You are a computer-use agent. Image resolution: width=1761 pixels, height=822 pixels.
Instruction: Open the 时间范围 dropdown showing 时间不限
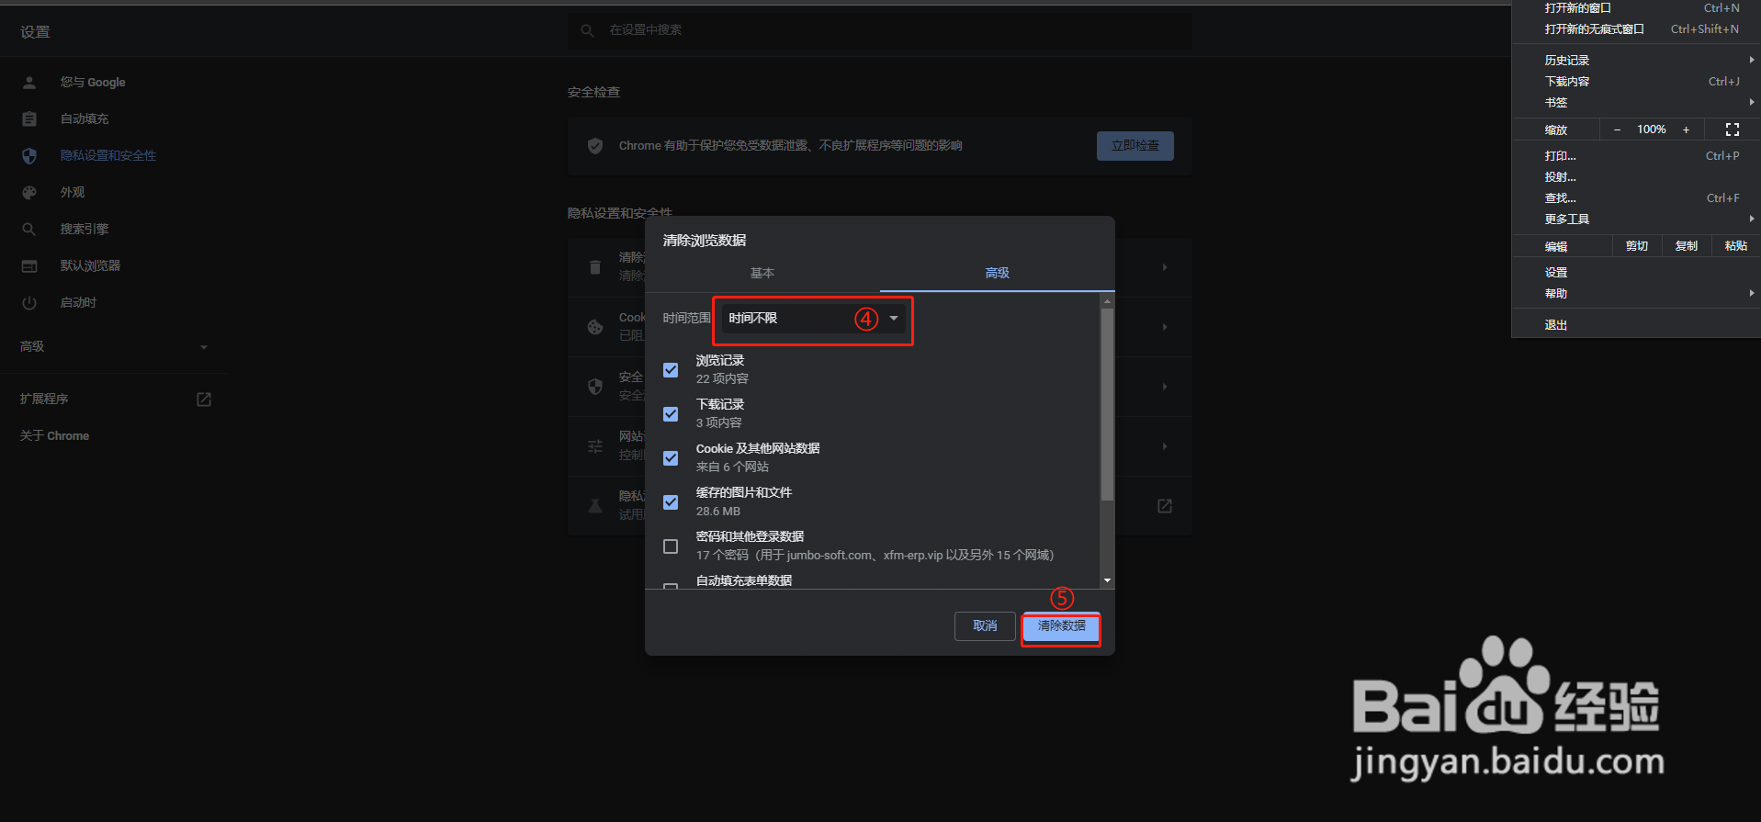tap(813, 319)
